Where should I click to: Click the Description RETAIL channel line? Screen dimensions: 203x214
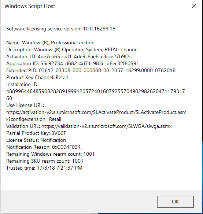pyautogui.click(x=72, y=50)
